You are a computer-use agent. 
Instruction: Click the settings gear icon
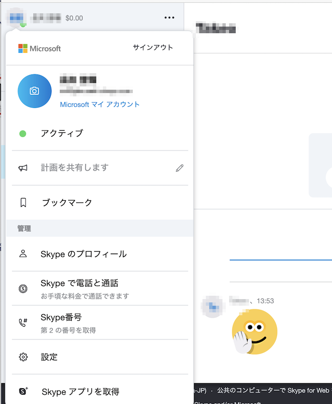[23, 357]
